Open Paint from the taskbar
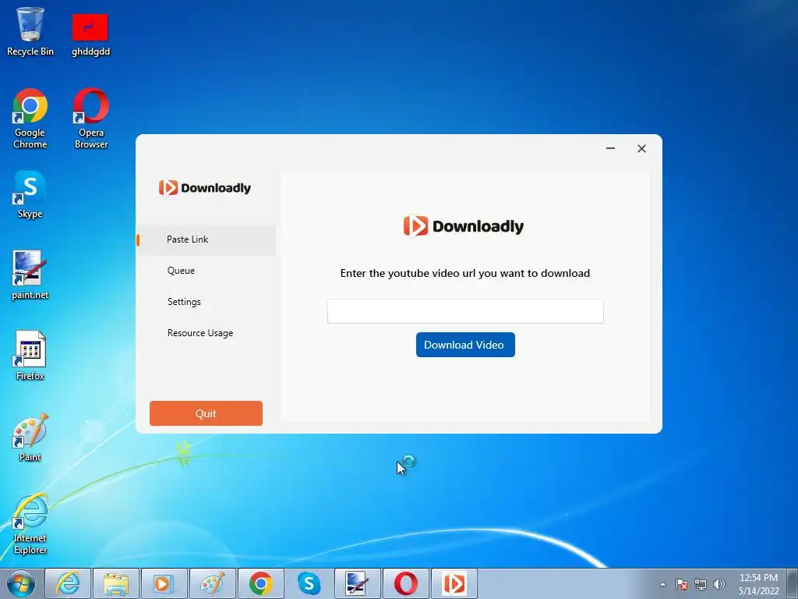 (x=212, y=583)
